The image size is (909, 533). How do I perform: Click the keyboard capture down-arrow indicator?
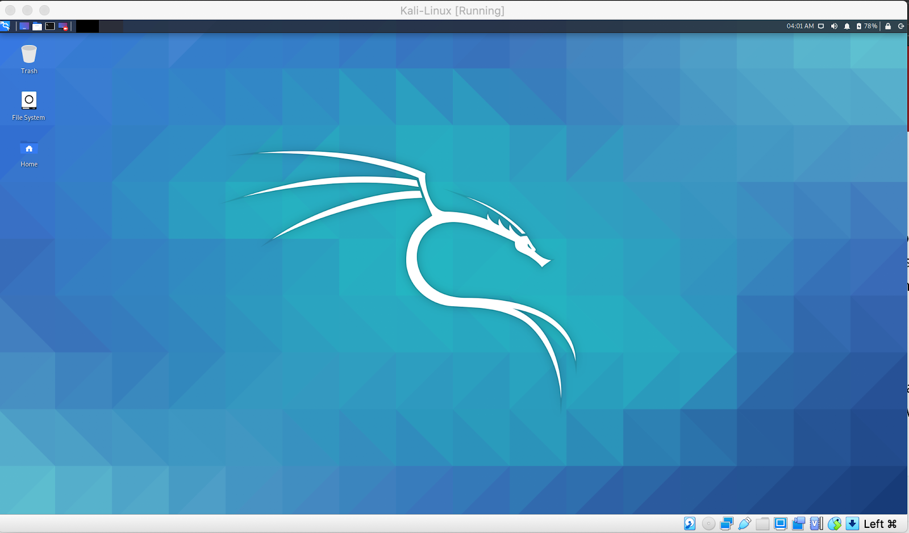[x=852, y=524]
